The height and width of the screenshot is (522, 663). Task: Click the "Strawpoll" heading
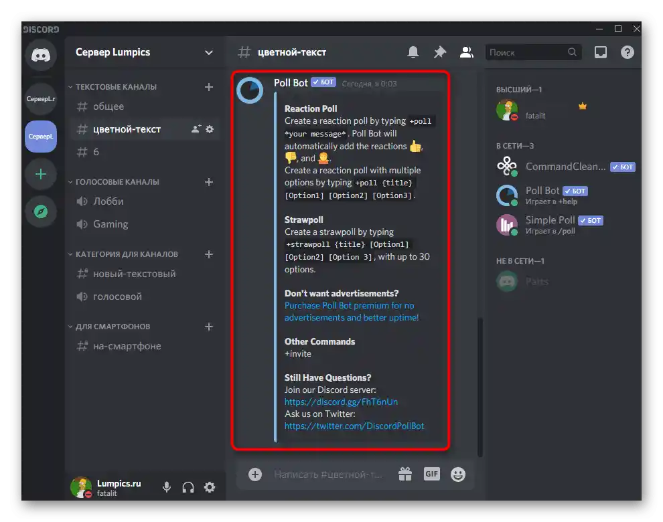(x=303, y=220)
